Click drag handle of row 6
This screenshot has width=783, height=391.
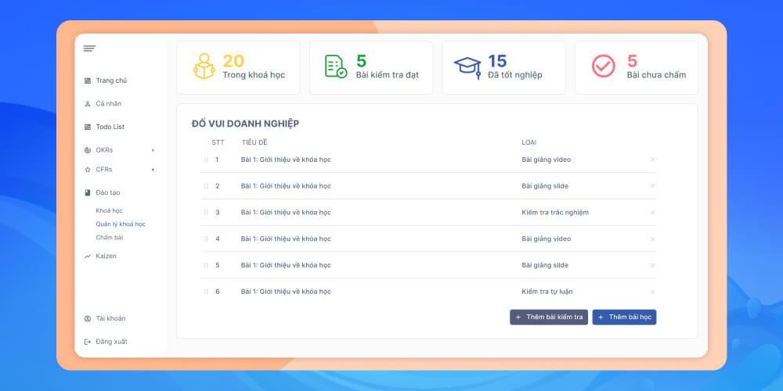tap(206, 292)
